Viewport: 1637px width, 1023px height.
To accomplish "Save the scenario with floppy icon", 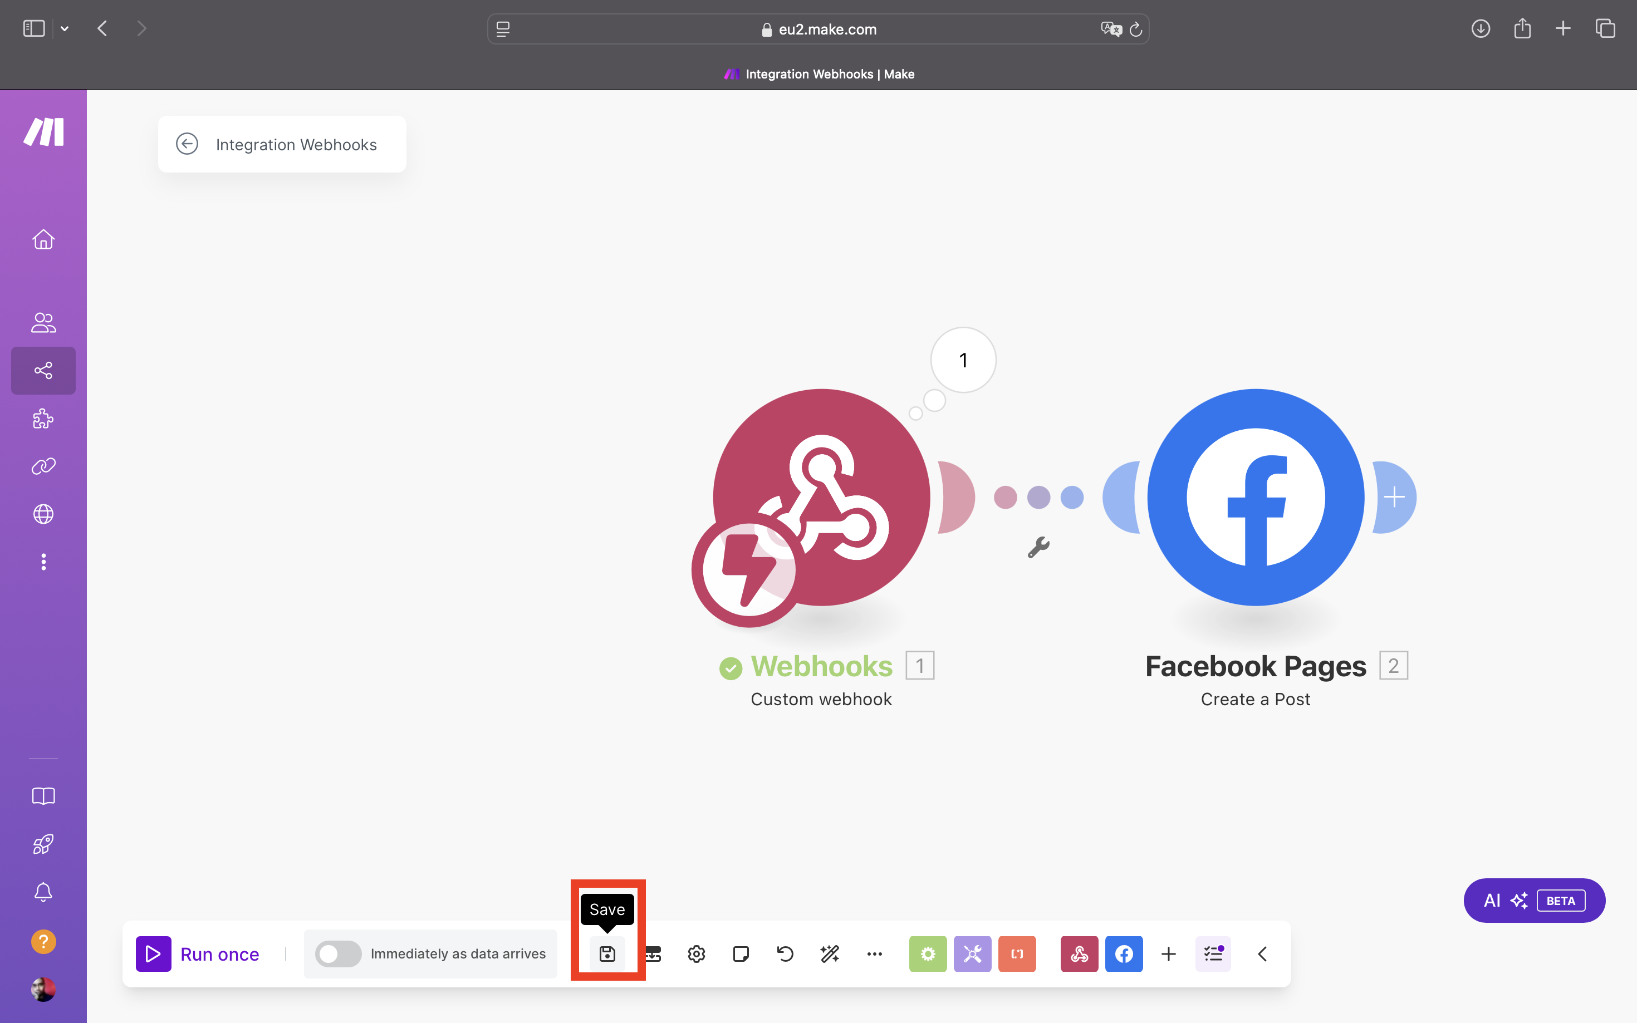I will (607, 954).
